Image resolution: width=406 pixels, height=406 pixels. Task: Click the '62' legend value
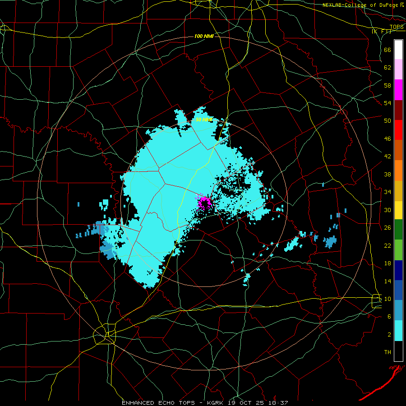pos(388,68)
